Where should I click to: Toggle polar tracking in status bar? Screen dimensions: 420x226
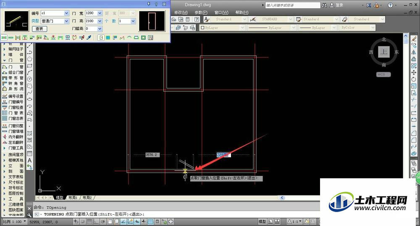point(103,221)
